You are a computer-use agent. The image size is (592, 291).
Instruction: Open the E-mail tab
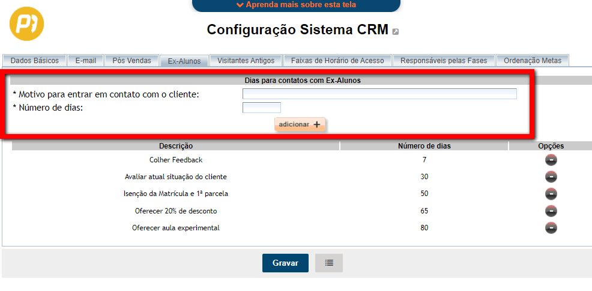click(85, 61)
